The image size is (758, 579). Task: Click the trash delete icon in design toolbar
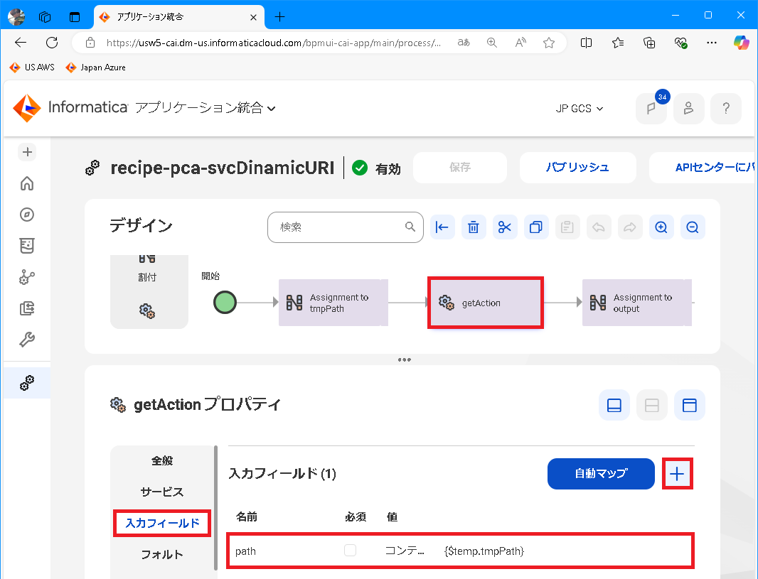[474, 227]
